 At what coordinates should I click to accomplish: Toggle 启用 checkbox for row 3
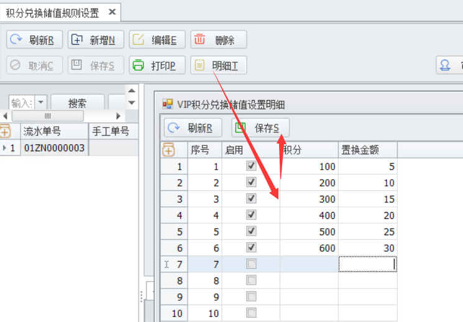(x=251, y=199)
